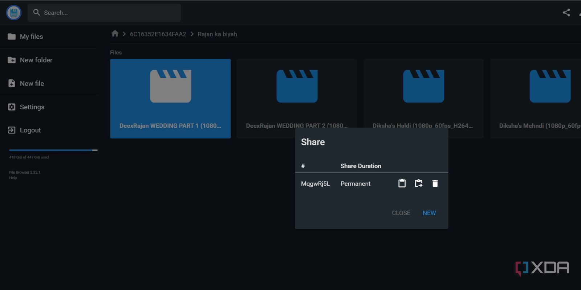Click the My files folder icon

(x=12, y=37)
